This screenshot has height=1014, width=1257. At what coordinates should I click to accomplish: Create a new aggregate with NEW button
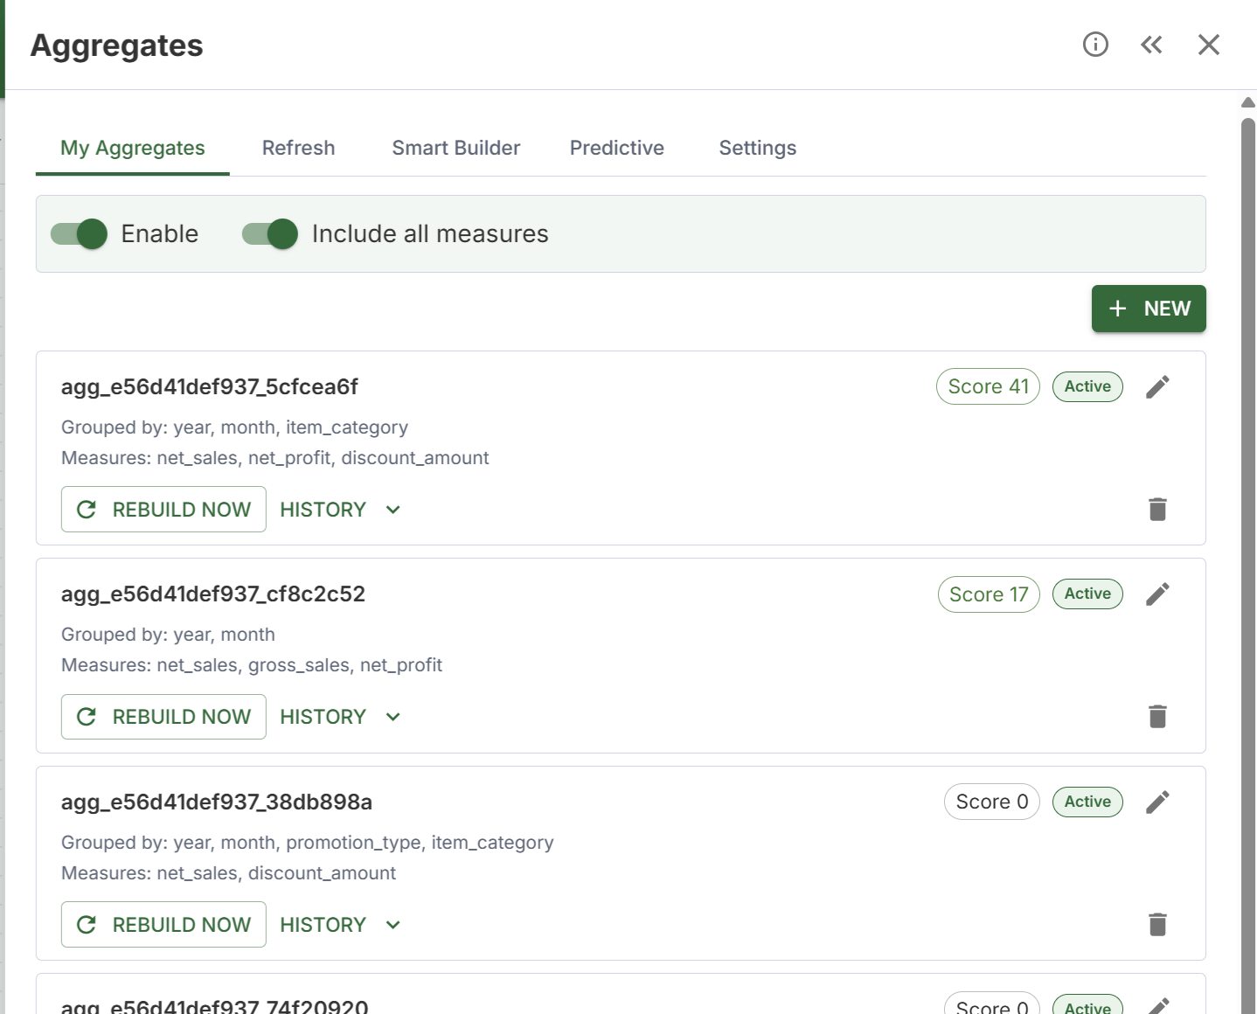coord(1149,309)
